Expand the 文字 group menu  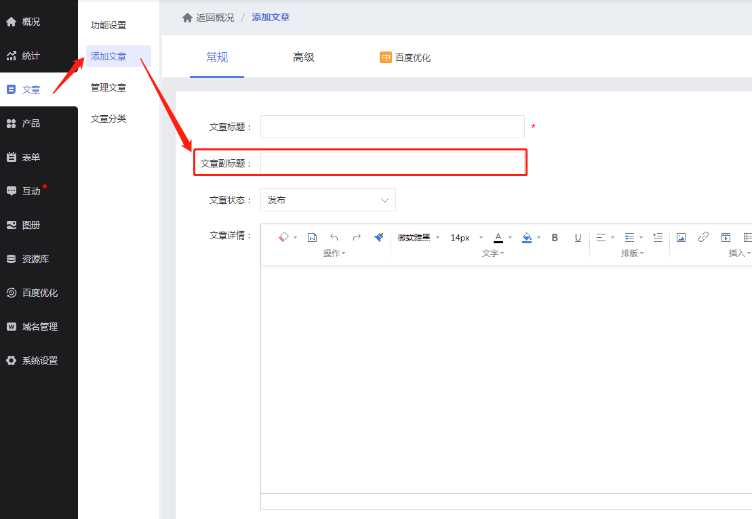tap(493, 253)
